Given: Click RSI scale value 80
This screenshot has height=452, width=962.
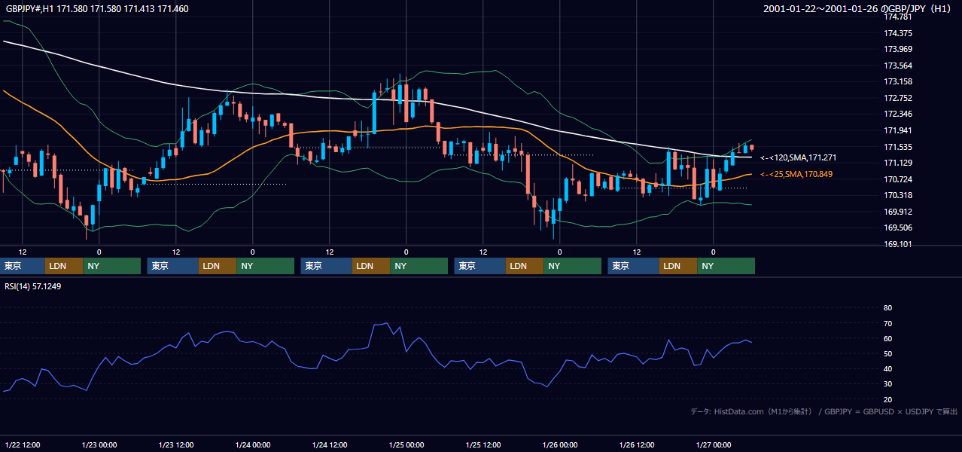Looking at the screenshot, I should tap(887, 308).
